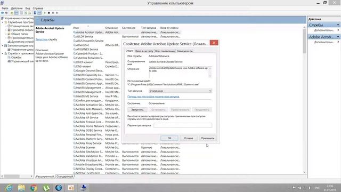Click gear icon of ASLDR Service row
This screenshot has width=341, height=192.
pyautogui.click(x=75, y=37)
